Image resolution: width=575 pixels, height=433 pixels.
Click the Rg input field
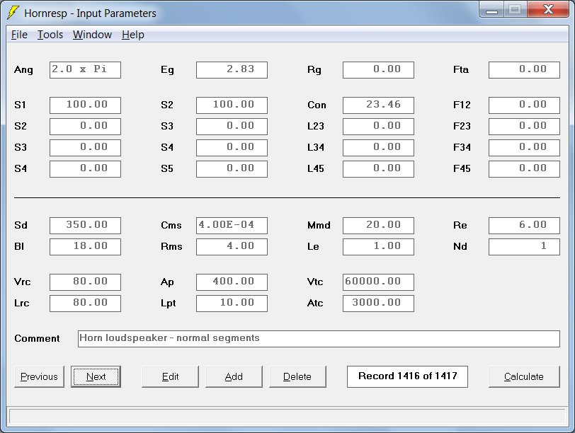378,70
